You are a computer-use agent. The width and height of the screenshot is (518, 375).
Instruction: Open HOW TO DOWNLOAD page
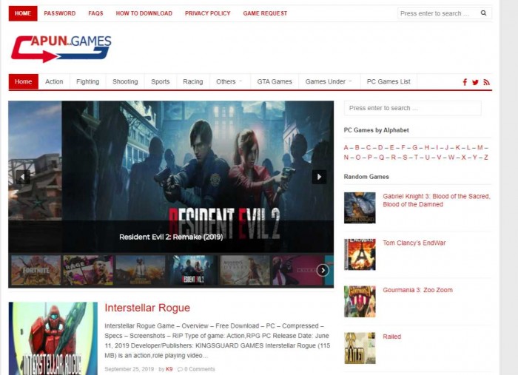tap(144, 13)
